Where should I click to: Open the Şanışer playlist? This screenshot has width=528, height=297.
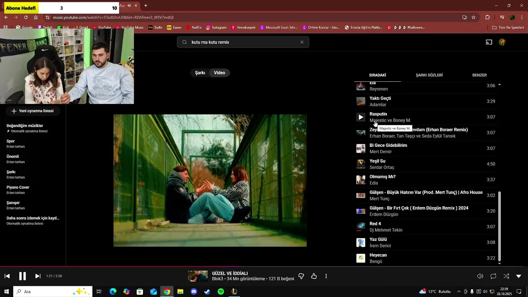(x=33, y=205)
